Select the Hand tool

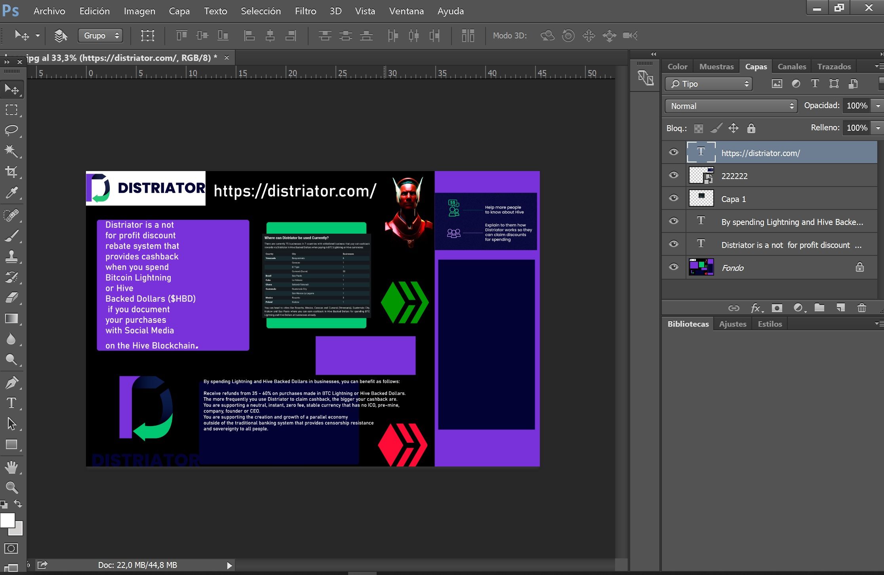point(11,467)
